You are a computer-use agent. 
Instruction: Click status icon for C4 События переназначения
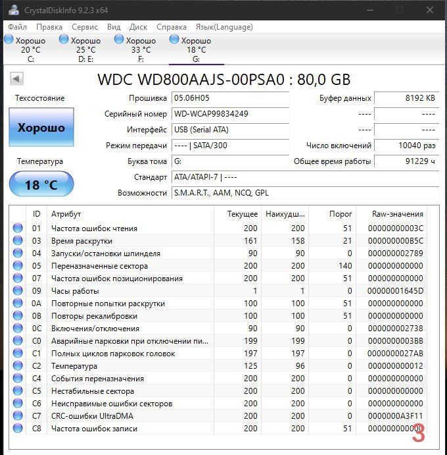pos(18,378)
